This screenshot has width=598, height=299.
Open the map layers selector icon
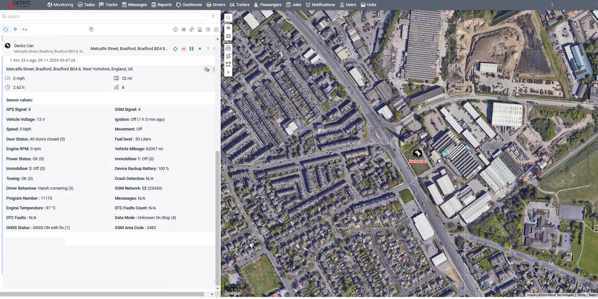228,36
